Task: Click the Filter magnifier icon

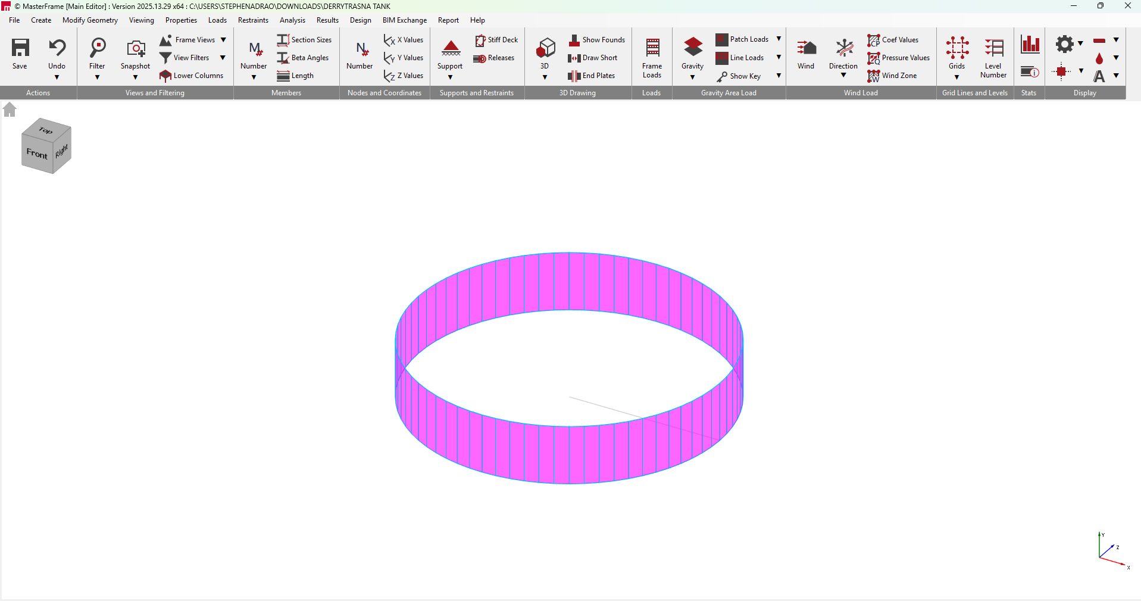Action: pyautogui.click(x=97, y=48)
